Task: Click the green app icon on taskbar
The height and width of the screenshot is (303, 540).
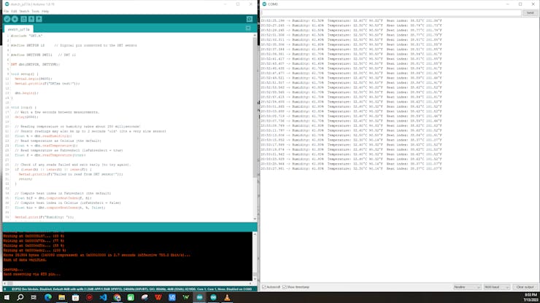Action: [131, 297]
